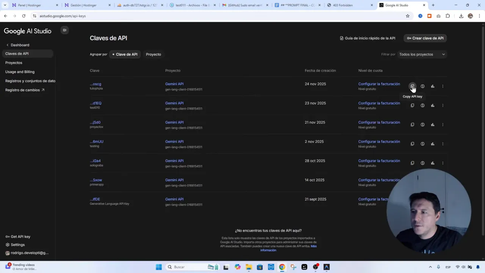Open the billing icon for the test010 key
The width and height of the screenshot is (485, 273).
click(422, 105)
